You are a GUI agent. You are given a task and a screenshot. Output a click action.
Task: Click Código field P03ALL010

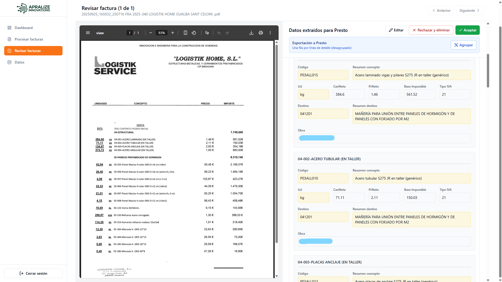323,178
